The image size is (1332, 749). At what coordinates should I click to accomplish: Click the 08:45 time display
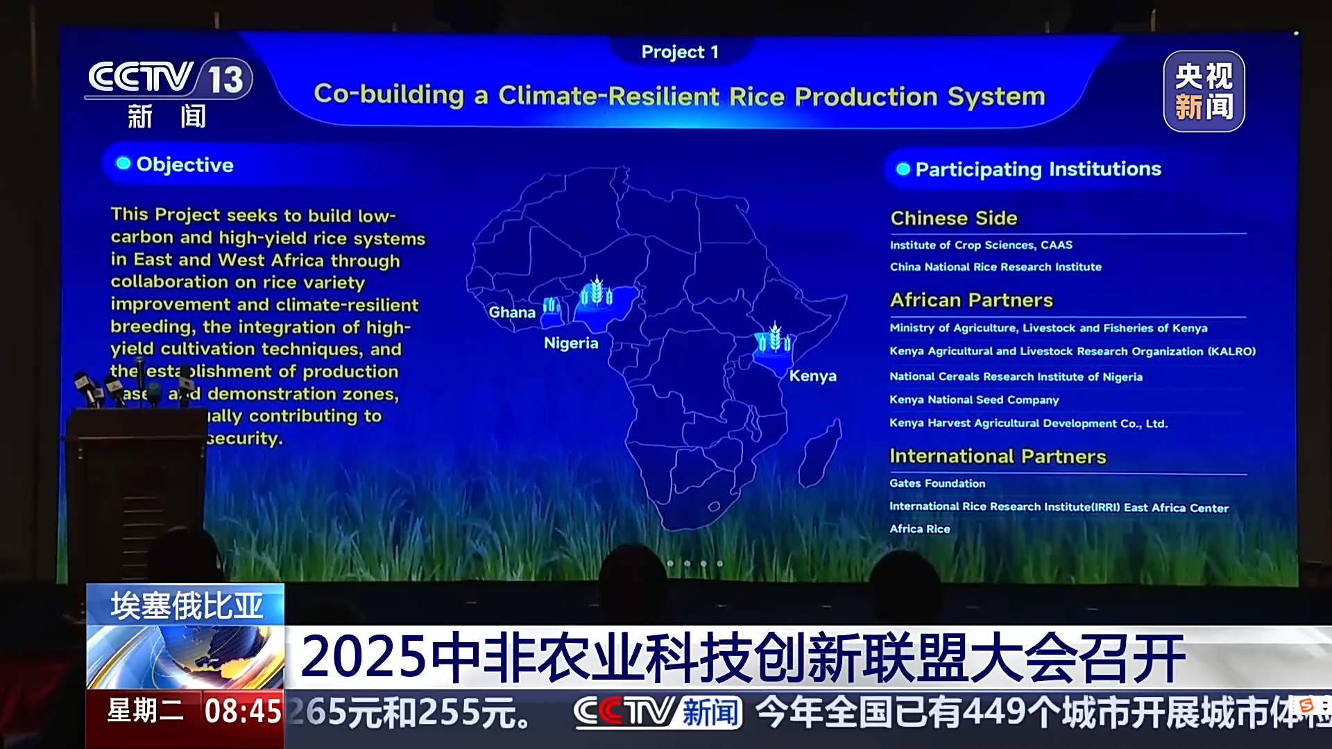pyautogui.click(x=242, y=712)
